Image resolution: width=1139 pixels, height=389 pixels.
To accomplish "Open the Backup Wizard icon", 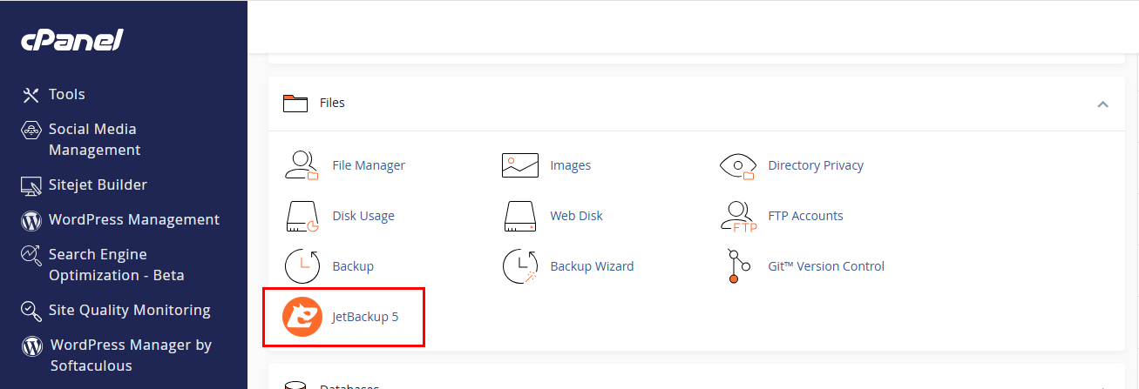I will click(520, 266).
